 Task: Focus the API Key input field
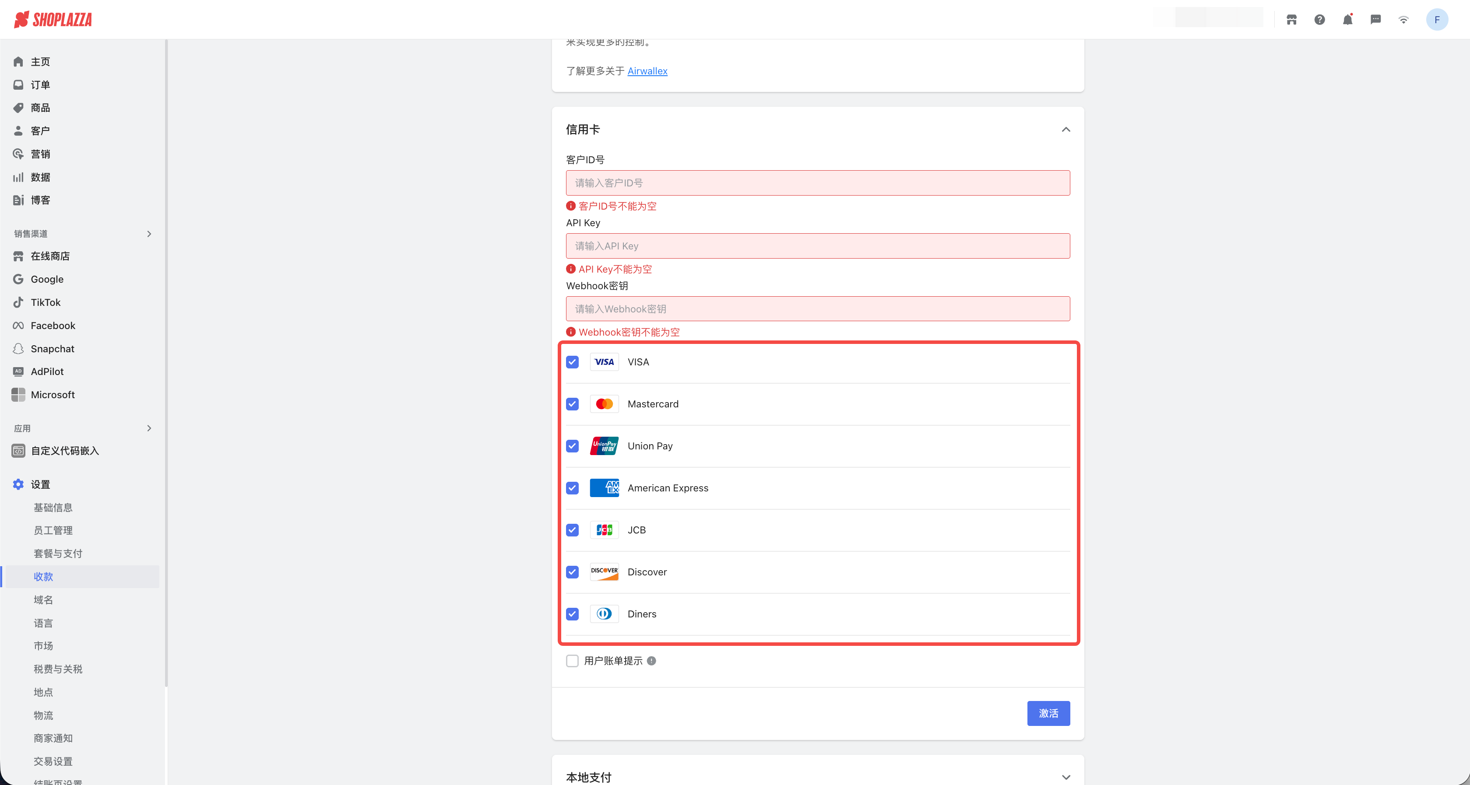817,246
